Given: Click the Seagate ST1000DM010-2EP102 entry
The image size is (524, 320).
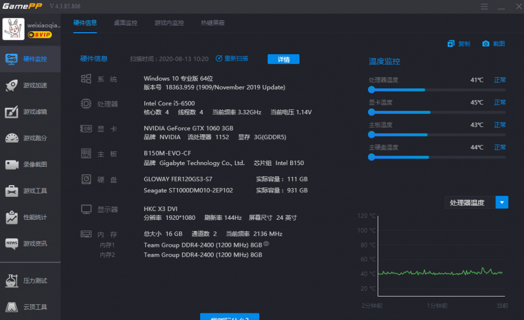Looking at the screenshot, I should (x=188, y=191).
